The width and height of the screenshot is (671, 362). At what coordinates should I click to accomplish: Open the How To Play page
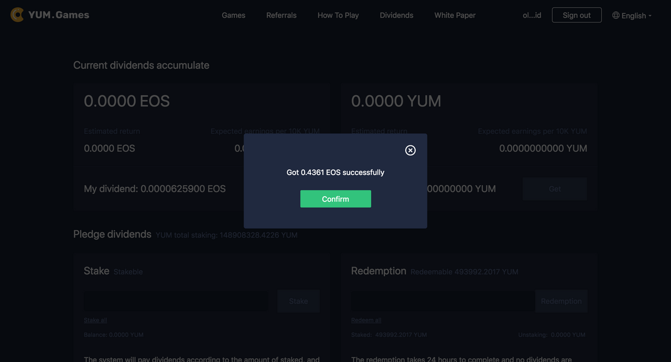point(338,15)
